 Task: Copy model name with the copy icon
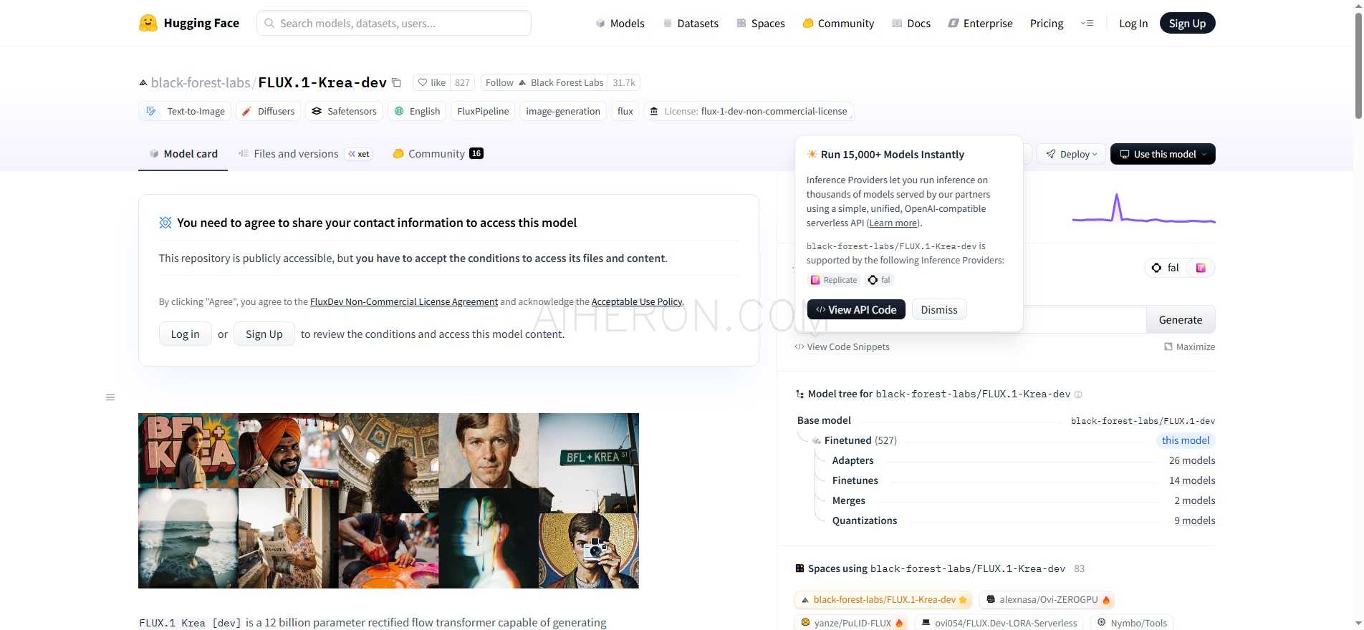(x=396, y=82)
